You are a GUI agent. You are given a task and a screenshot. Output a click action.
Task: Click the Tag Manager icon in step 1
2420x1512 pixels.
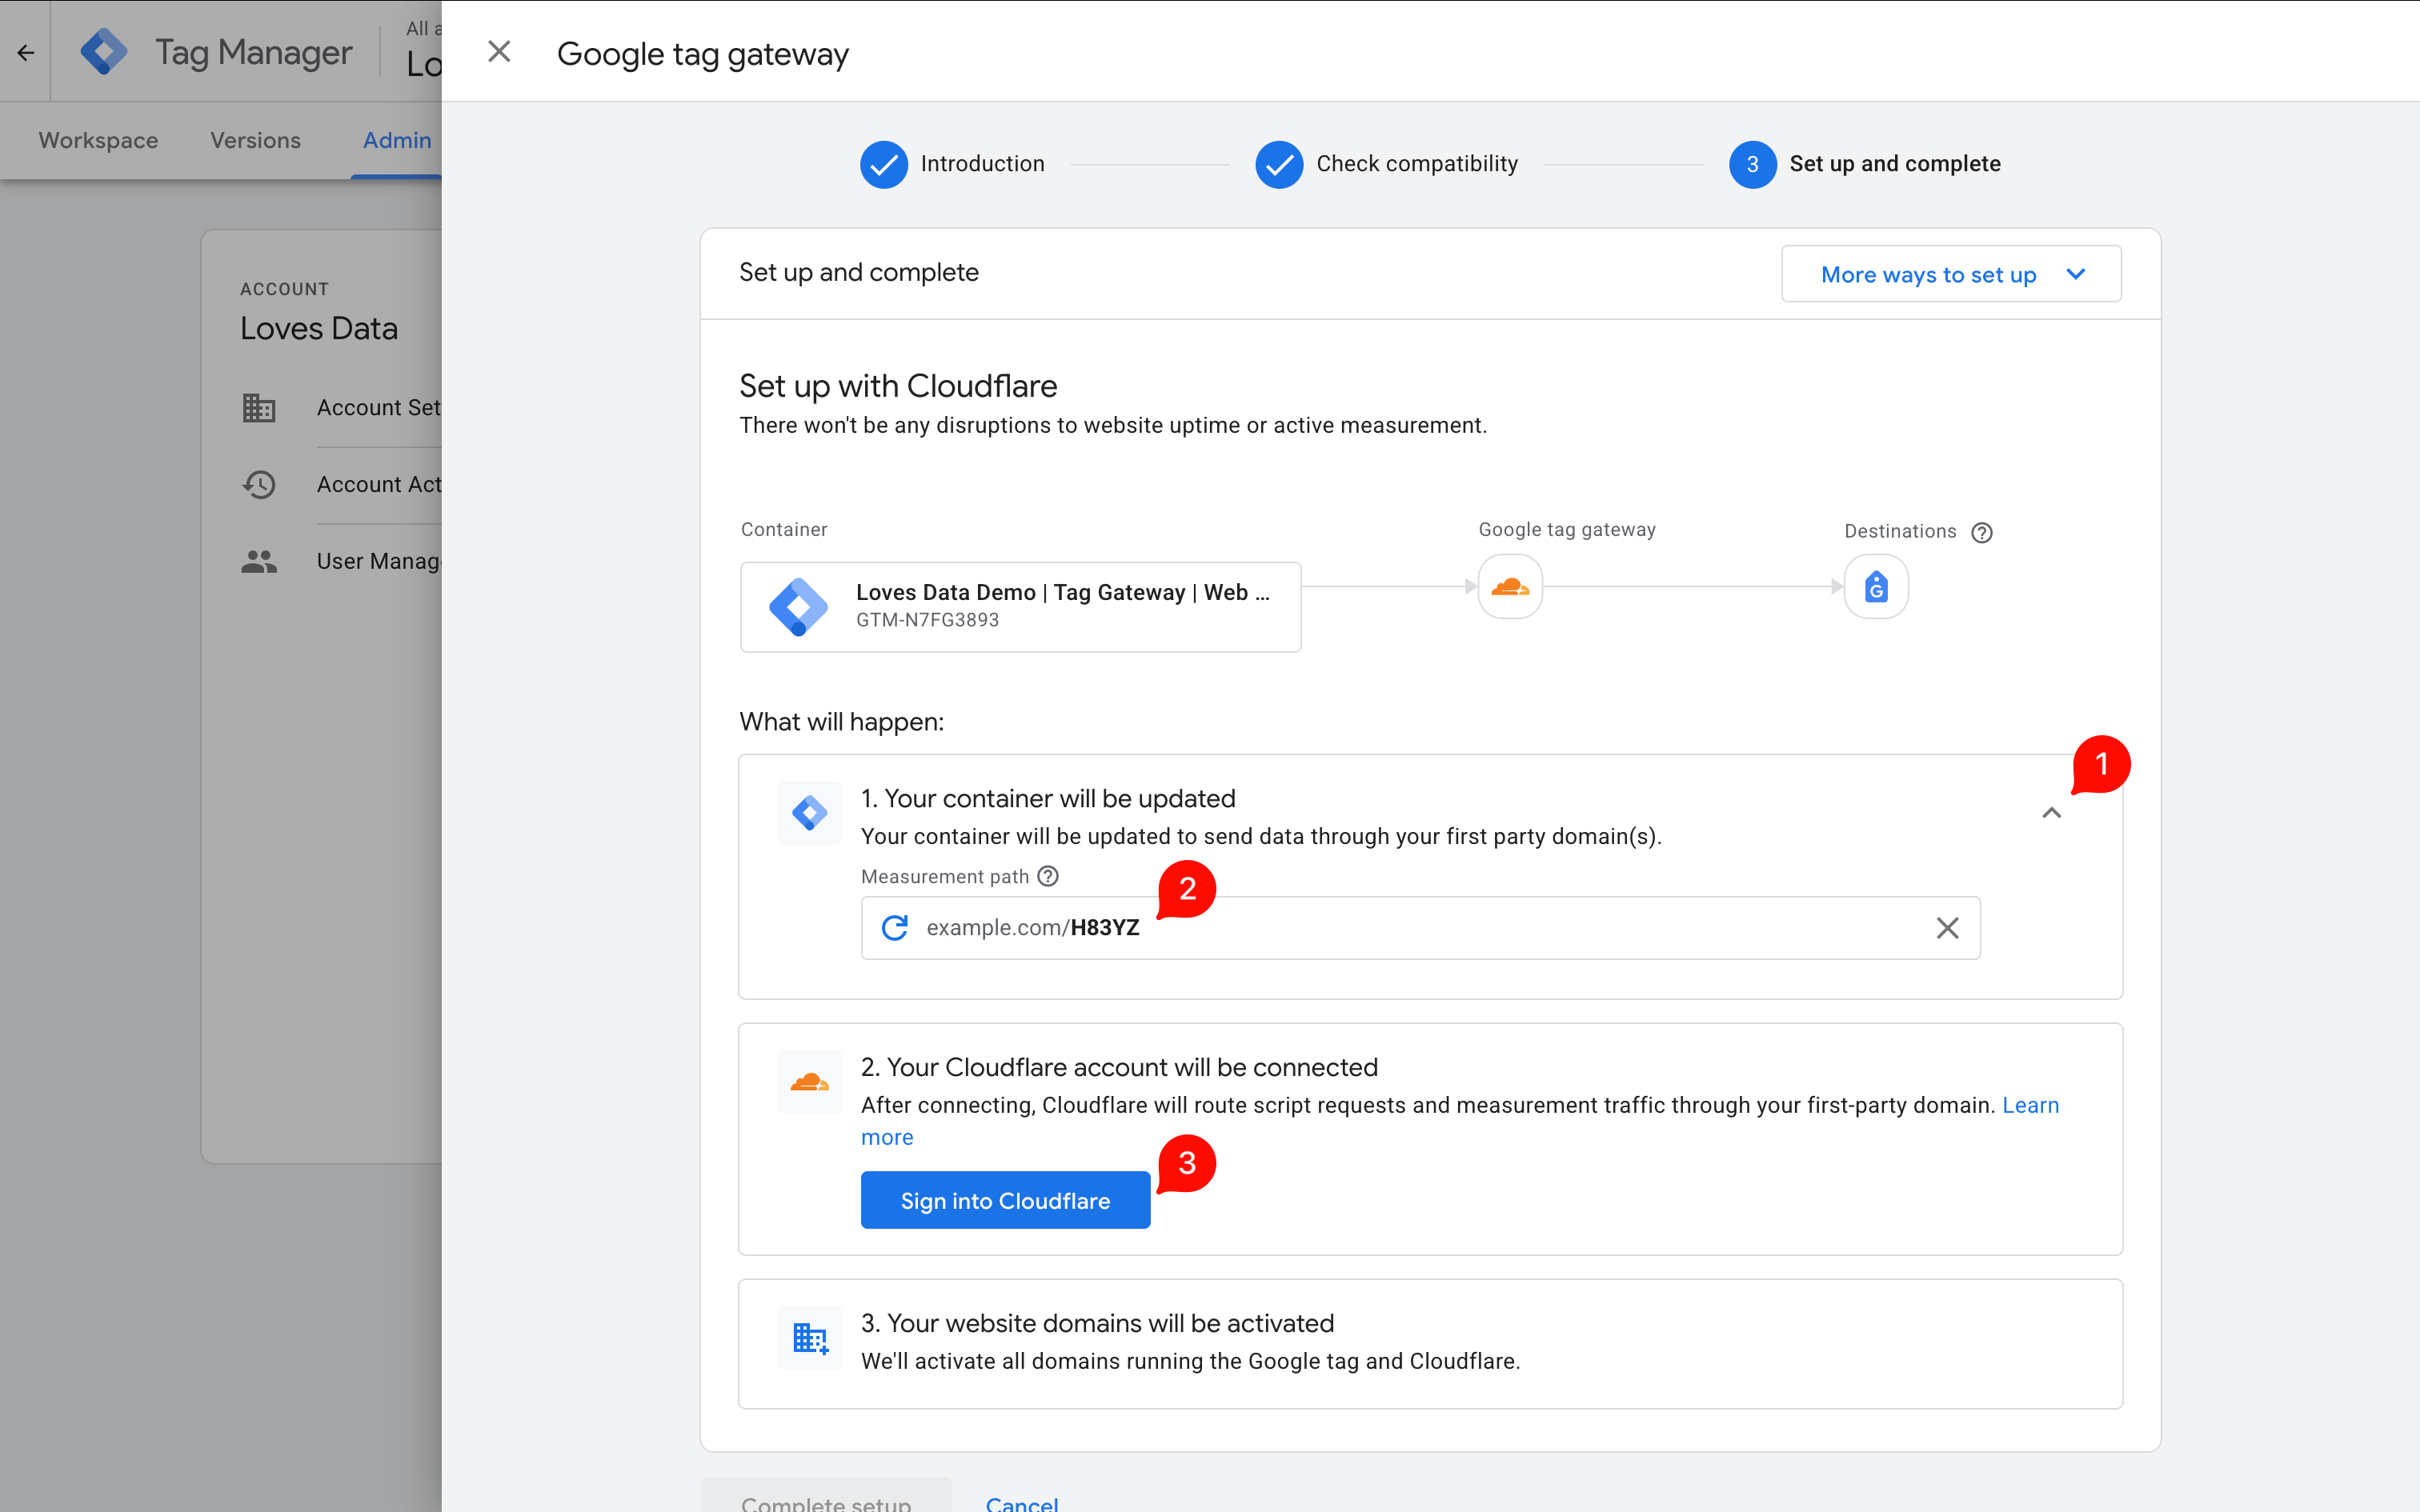[809, 813]
